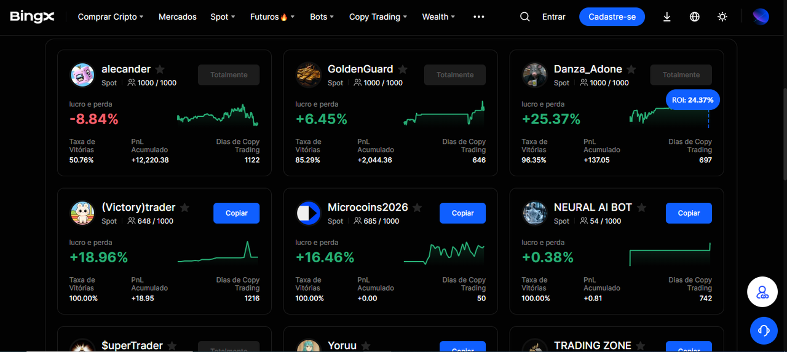Toggle favorite star for Microcoins2026
The height and width of the screenshot is (352, 787).
coord(417,208)
